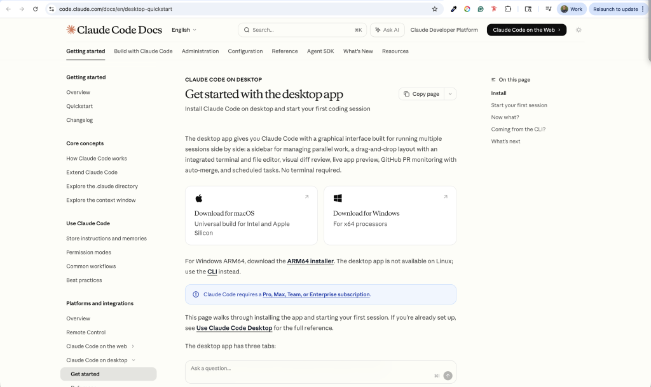Open Changelog in sidebar
Screen dimensions: 651x387
pyautogui.click(x=79, y=120)
